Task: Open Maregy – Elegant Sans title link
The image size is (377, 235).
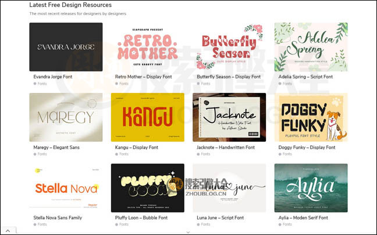Action: tap(56, 147)
